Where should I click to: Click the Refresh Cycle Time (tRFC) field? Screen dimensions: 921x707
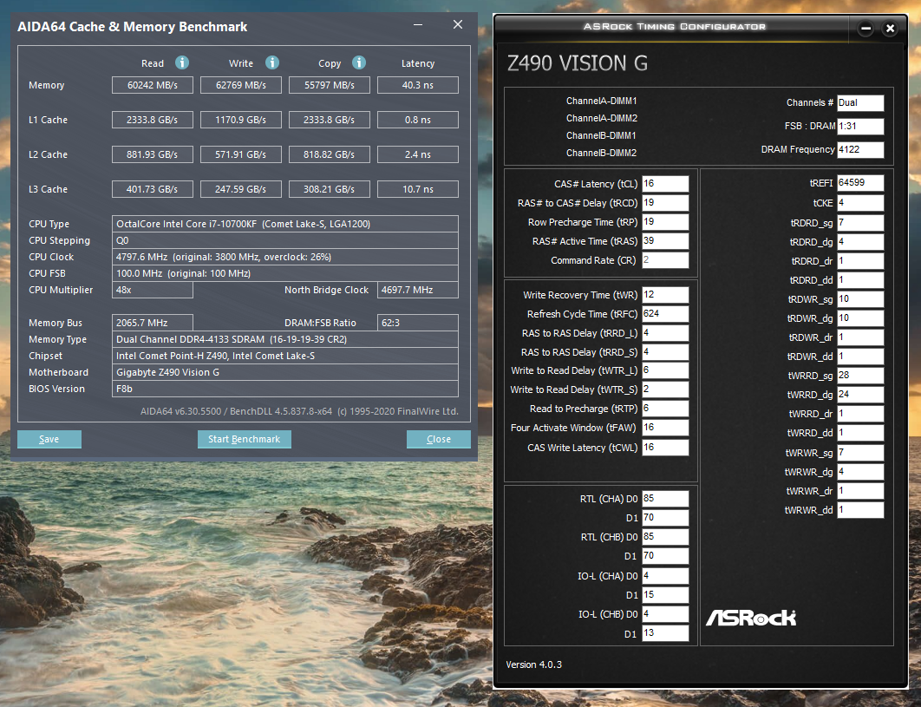click(665, 314)
